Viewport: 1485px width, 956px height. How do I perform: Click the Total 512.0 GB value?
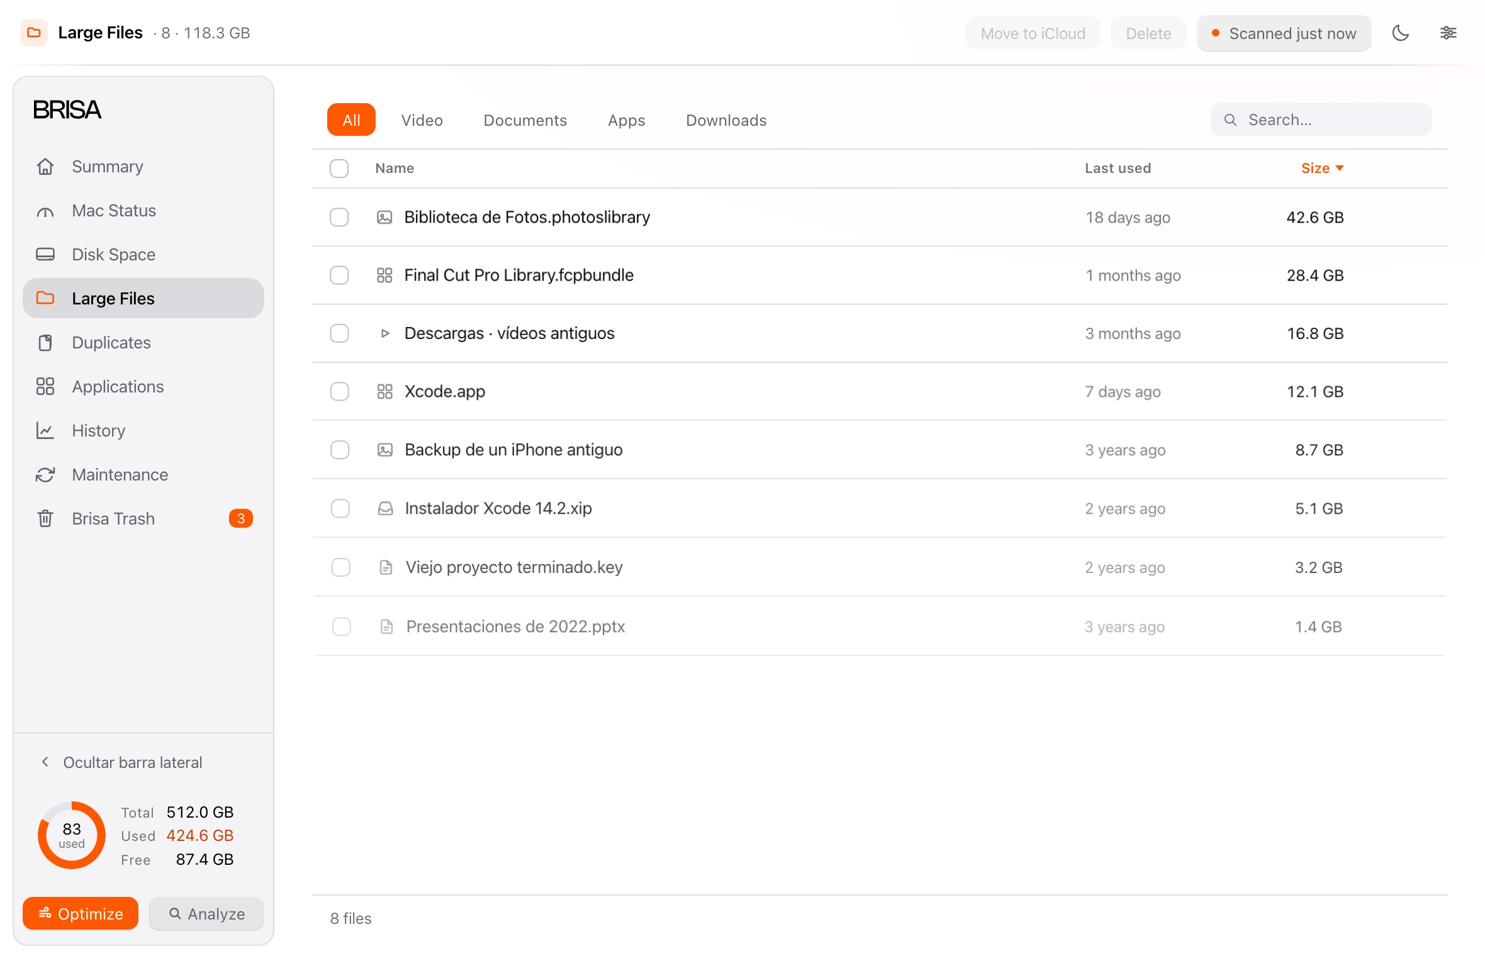point(199,812)
